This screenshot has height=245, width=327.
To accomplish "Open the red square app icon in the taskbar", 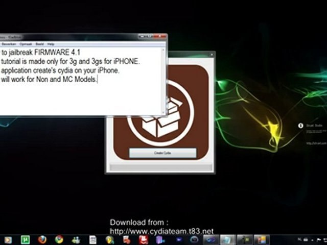I will [144, 239].
